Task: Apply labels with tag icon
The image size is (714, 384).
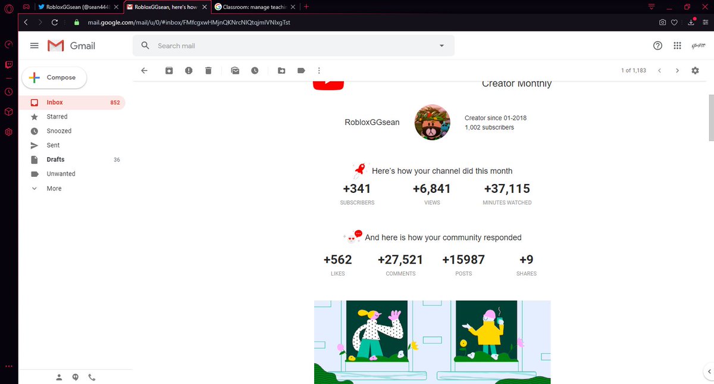Action: pos(301,71)
